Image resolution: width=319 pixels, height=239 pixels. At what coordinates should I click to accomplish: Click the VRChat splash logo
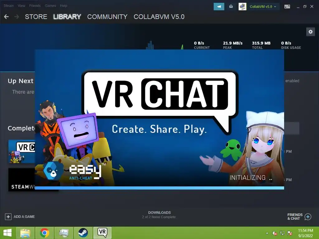coord(160,103)
